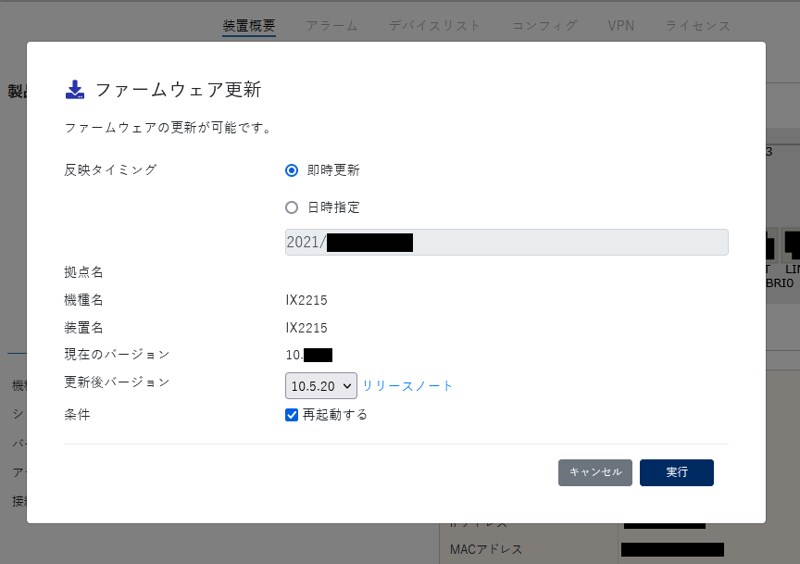Click the キャンセル button
Screen dimensions: 800x564
(594, 472)
